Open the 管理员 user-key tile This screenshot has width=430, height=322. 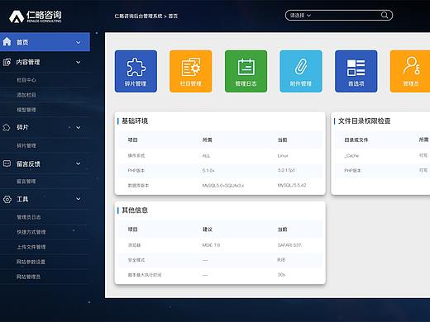[x=410, y=71]
